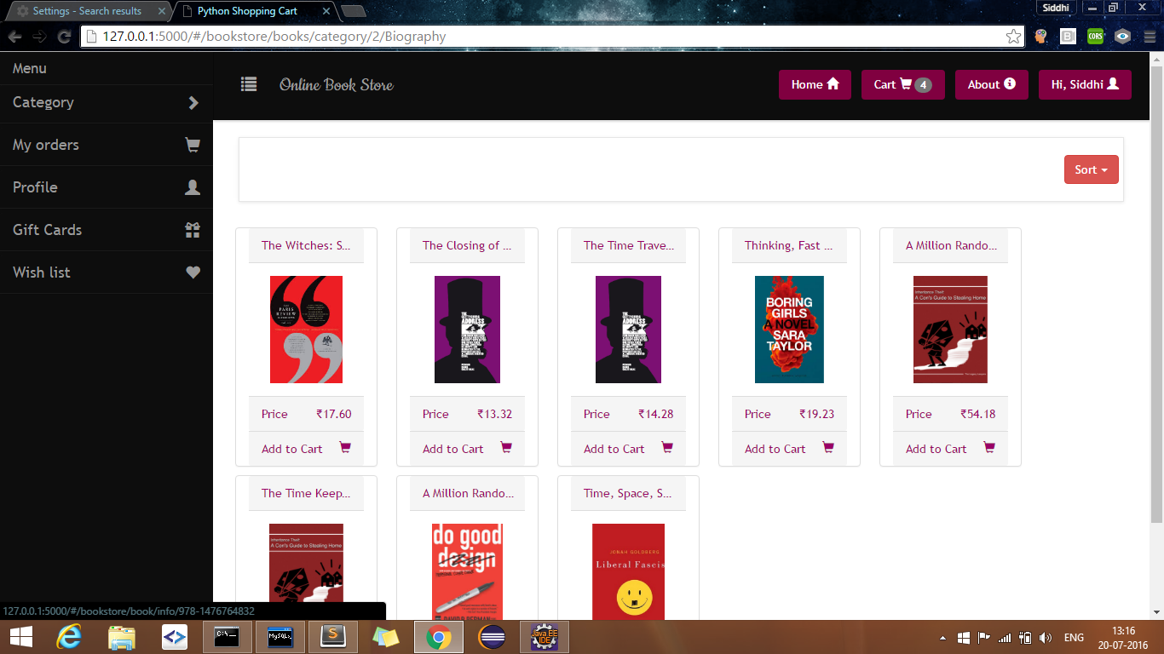
Task: Click the person icon beside Profile
Action: (193, 187)
